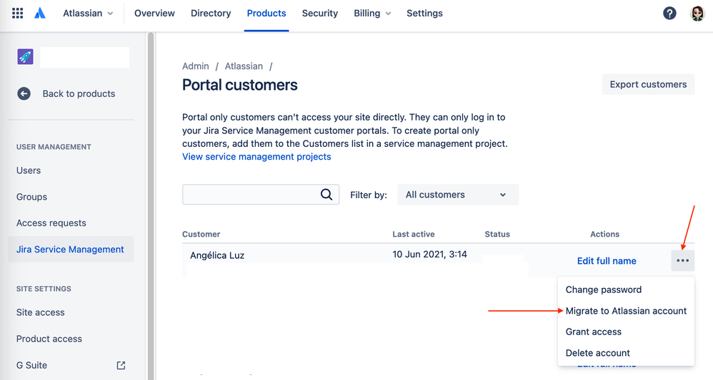Click the Customer column header
Viewport: 713px width, 380px height.
(x=201, y=235)
